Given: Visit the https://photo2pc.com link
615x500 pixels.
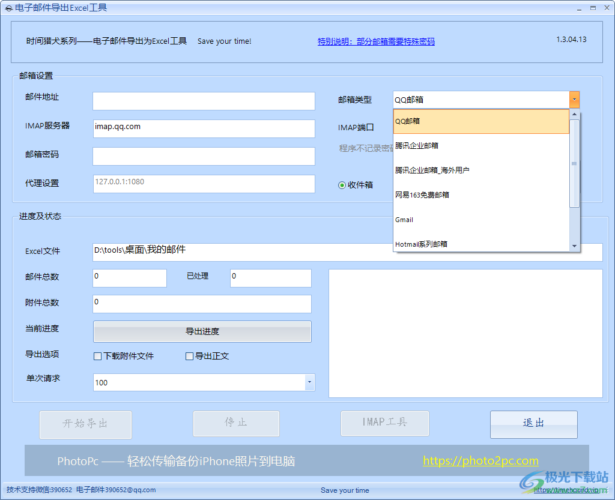Looking at the screenshot, I should pyautogui.click(x=480, y=460).
